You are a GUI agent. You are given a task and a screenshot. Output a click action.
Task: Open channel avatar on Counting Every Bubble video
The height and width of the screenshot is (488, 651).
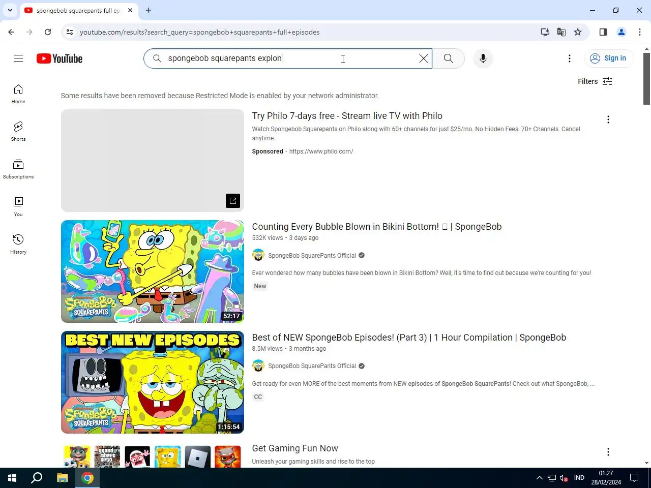[x=258, y=255]
